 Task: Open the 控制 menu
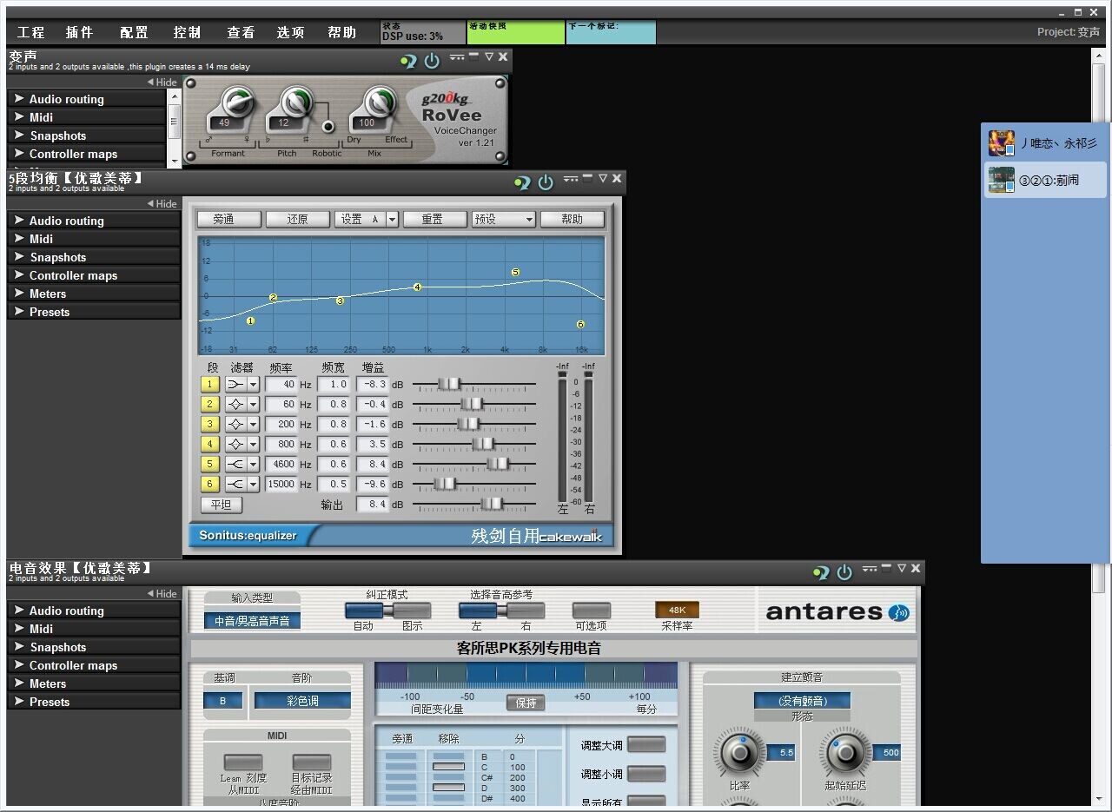coord(188,32)
